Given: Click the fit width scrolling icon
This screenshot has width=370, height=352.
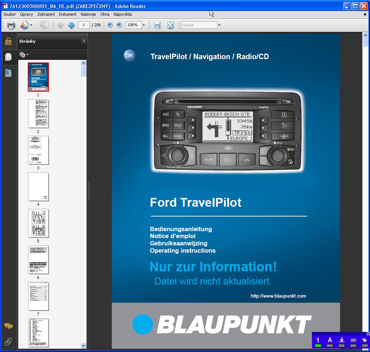Looking at the screenshot, I should coord(157,25).
